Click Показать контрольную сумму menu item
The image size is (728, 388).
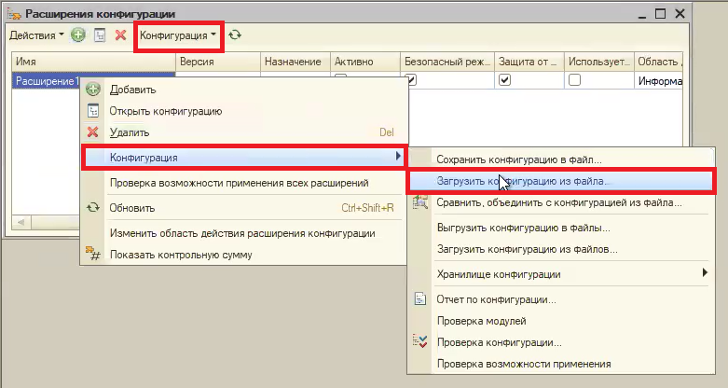tap(244, 255)
